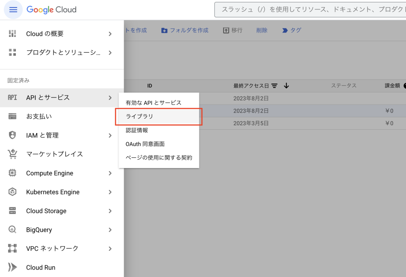406x277 pixels.
Task: Select ライブラリ in the submenu
Action: click(x=159, y=117)
